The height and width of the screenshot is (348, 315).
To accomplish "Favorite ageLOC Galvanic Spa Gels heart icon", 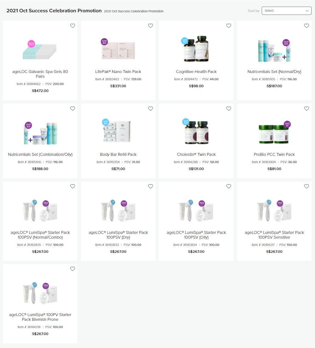I will pyautogui.click(x=73, y=26).
